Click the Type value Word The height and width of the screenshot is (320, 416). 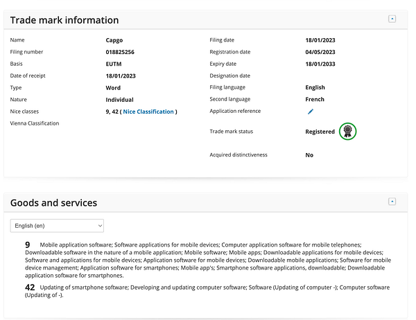click(113, 88)
